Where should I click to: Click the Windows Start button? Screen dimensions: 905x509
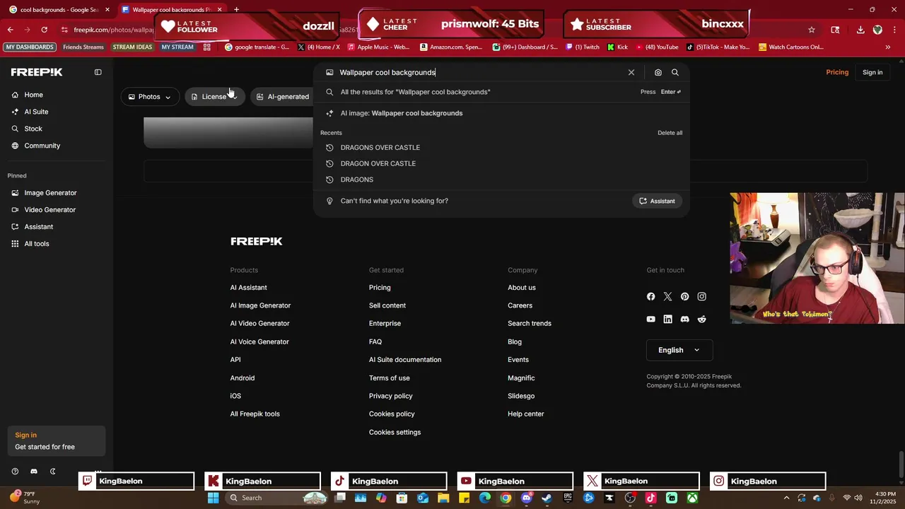click(x=213, y=498)
